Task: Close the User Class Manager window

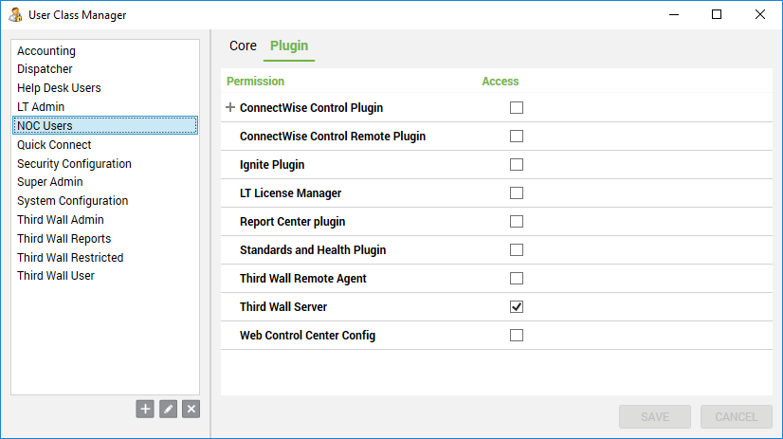Action: [x=760, y=14]
